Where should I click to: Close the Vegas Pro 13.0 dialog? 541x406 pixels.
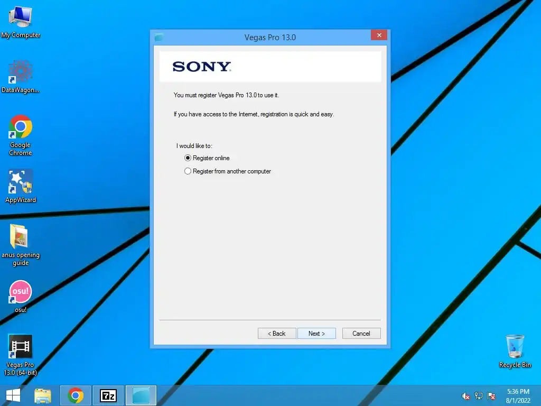click(379, 35)
